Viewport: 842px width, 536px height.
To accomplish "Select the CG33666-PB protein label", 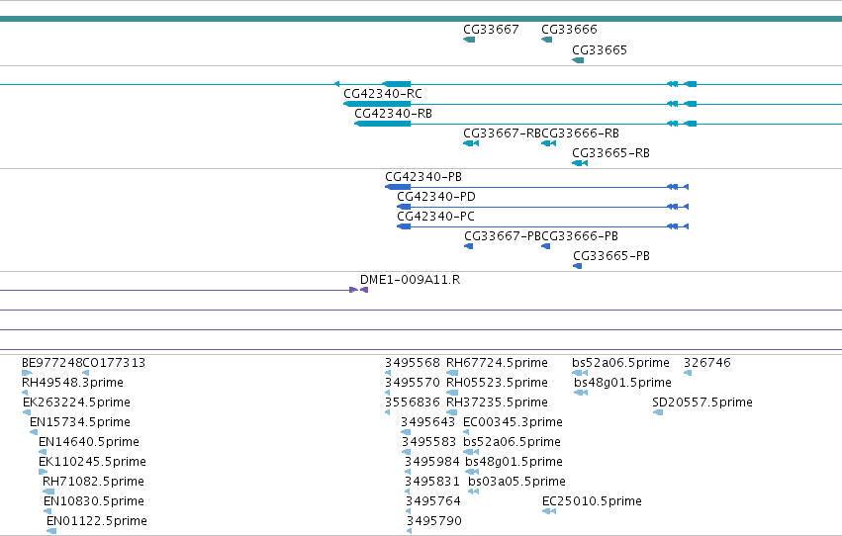I will coord(580,236).
